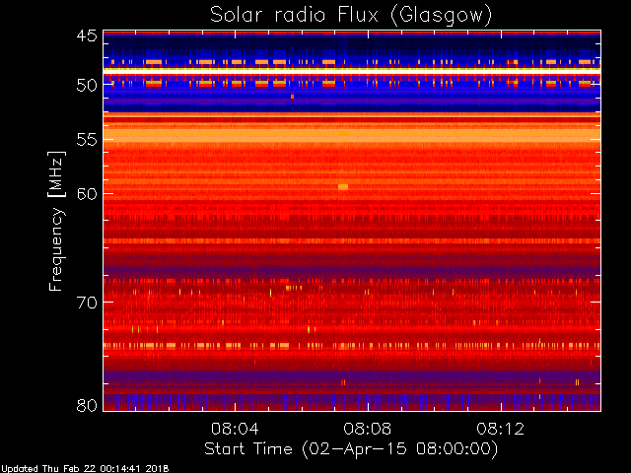Click the 80 MHz frequency label

tap(87, 405)
